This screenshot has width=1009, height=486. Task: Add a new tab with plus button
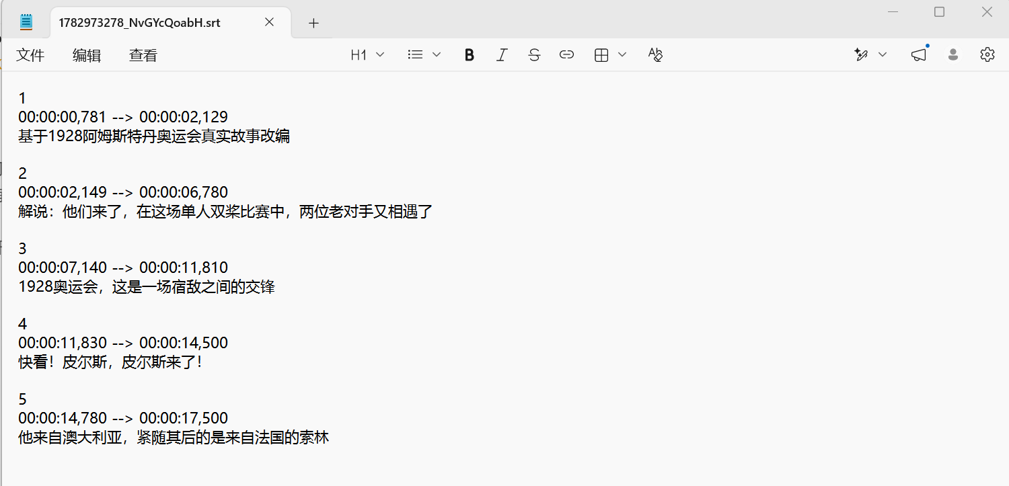pos(313,23)
